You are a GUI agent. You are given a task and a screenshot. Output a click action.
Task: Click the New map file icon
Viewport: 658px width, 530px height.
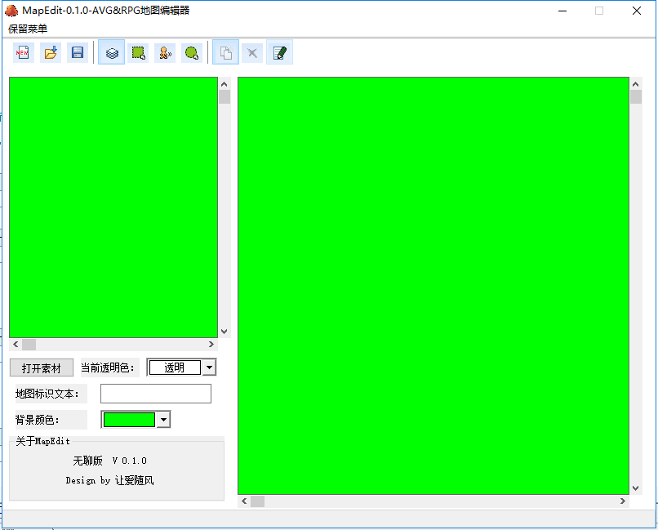[24, 53]
